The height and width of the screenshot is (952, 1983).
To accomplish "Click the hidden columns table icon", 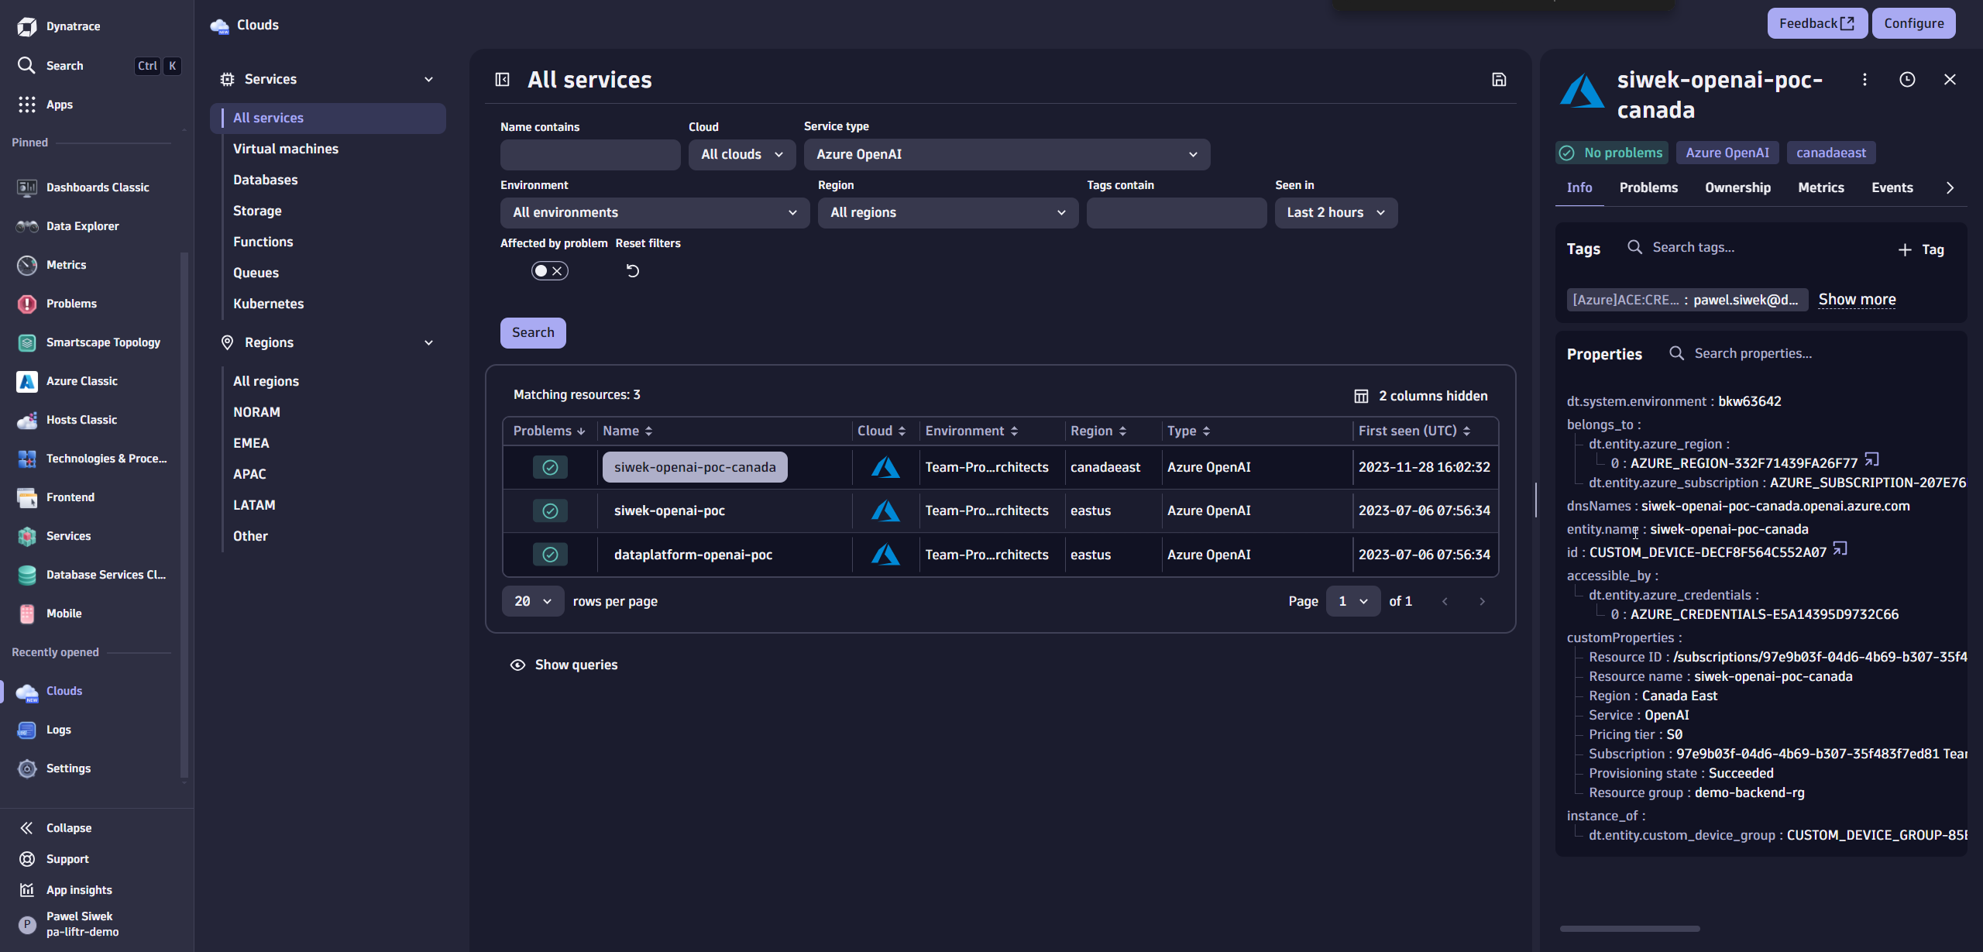I will tap(1361, 395).
